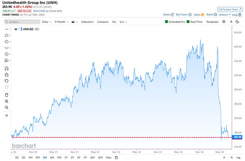This screenshot has width=245, height=161.
Task: Open the numbered annotation tools
Action: (x=6, y=54)
